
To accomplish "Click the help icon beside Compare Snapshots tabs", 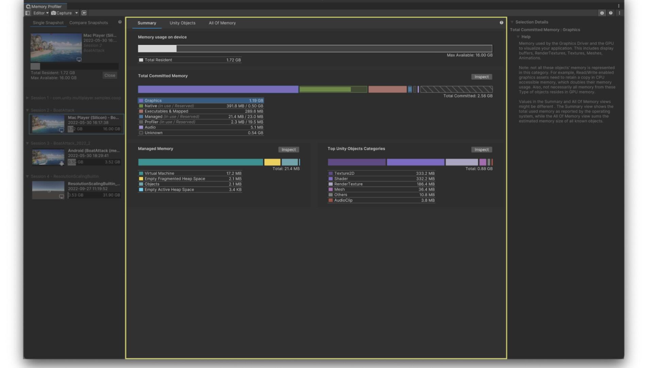I will [120, 22].
